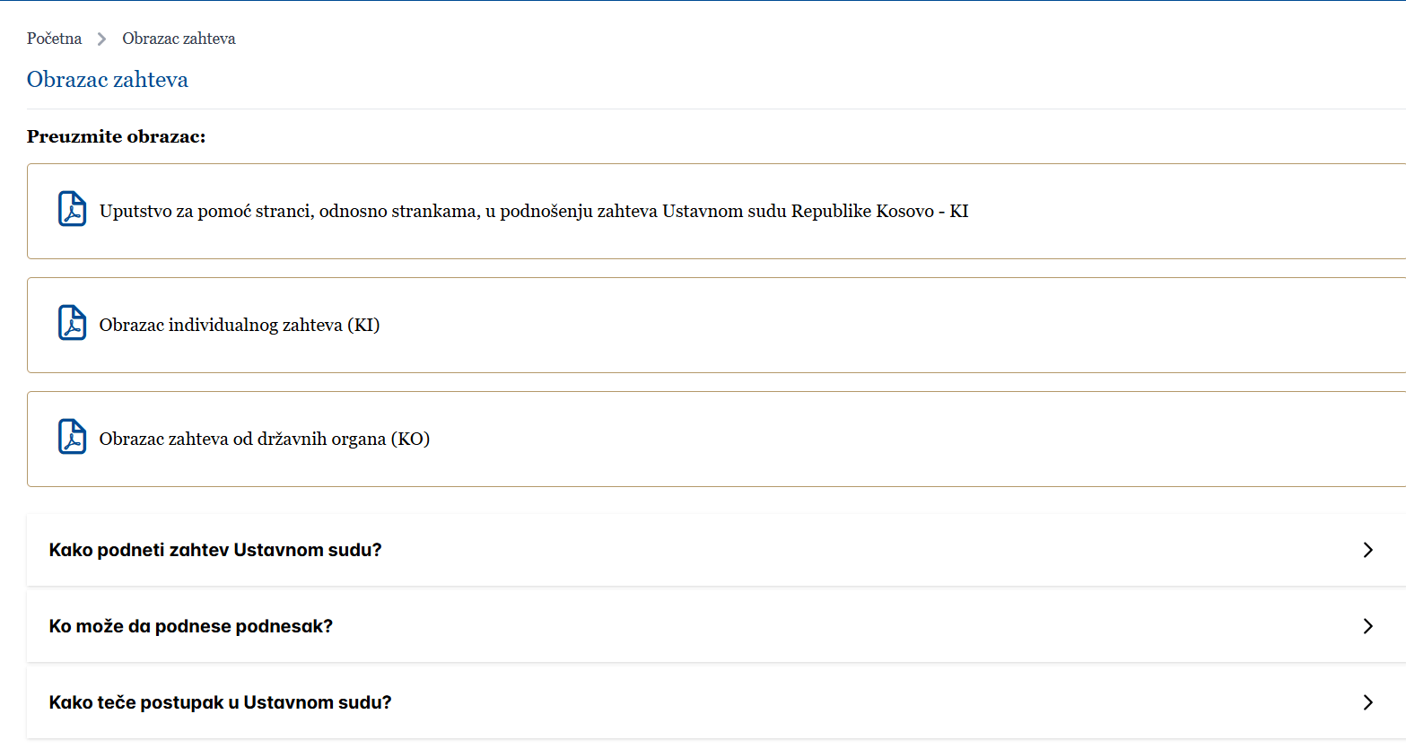Click the PDF icon for Obrazac individualnog zahteva

coord(73,323)
